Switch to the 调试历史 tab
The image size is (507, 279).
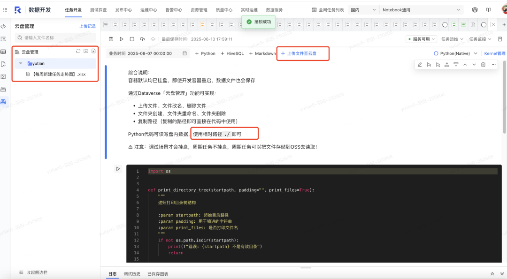tap(132, 274)
